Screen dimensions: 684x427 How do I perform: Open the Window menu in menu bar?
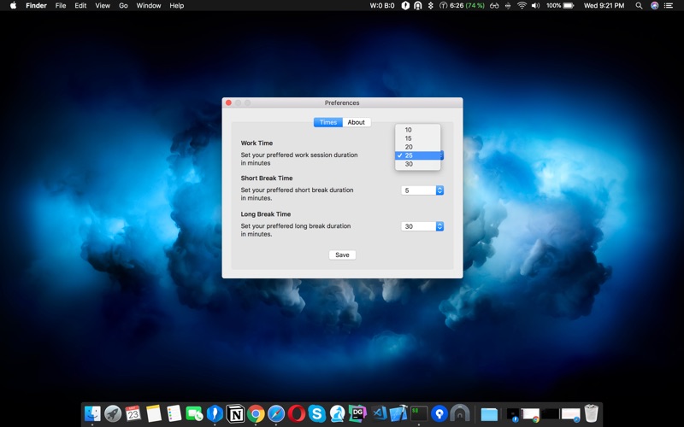point(149,6)
